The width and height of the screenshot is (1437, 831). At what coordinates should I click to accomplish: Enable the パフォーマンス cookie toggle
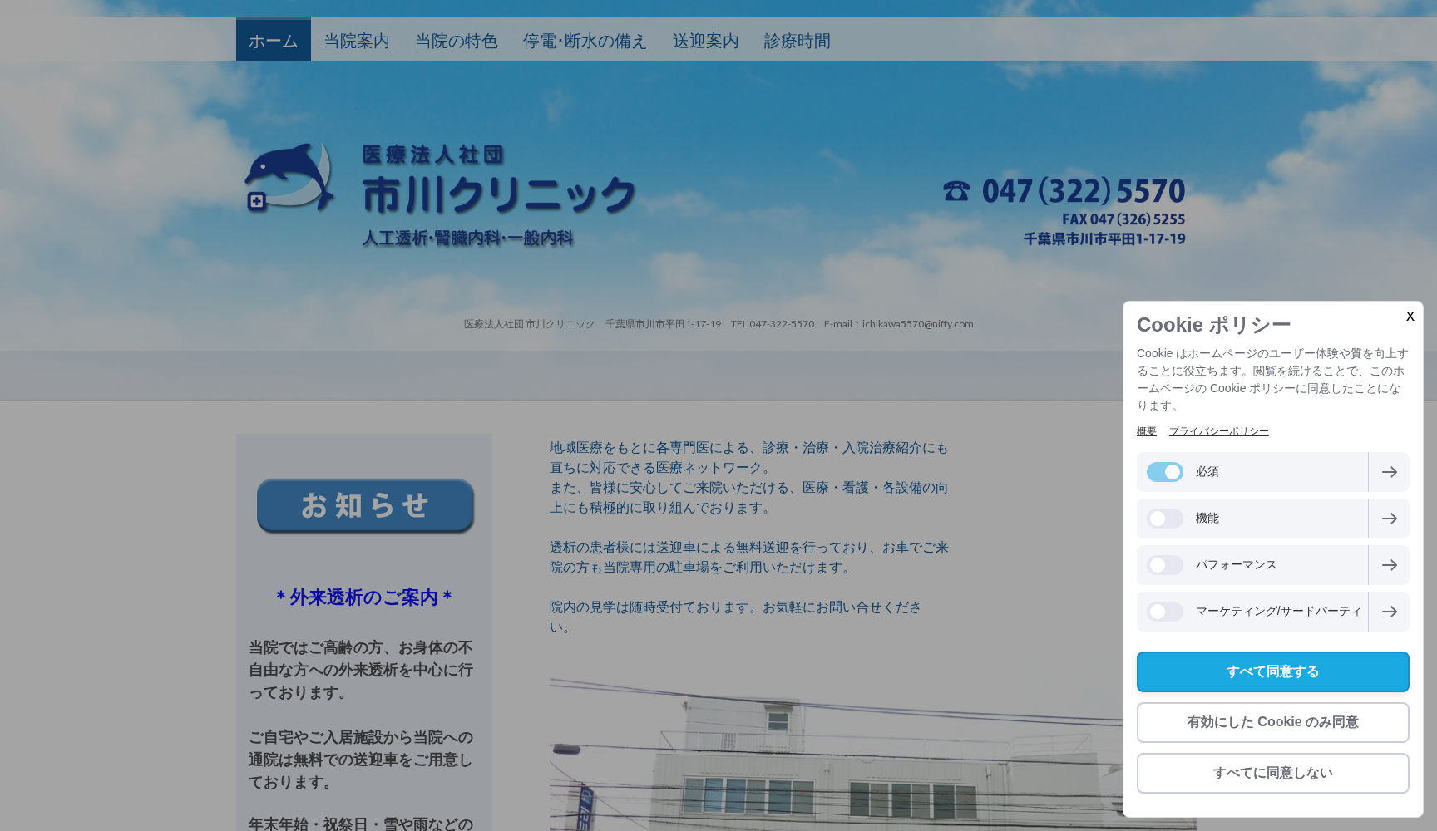click(x=1163, y=564)
